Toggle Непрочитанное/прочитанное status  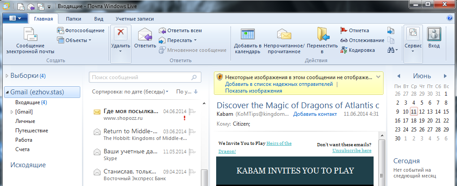point(284,41)
